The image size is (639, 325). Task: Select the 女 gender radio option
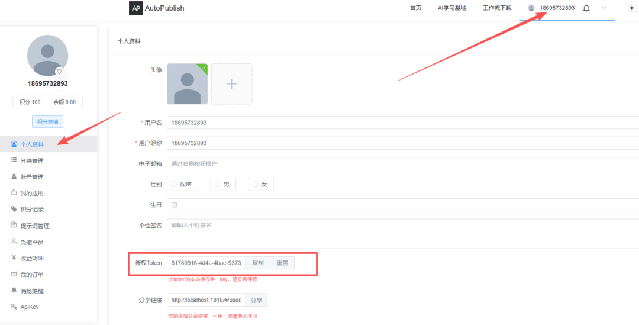click(x=261, y=184)
